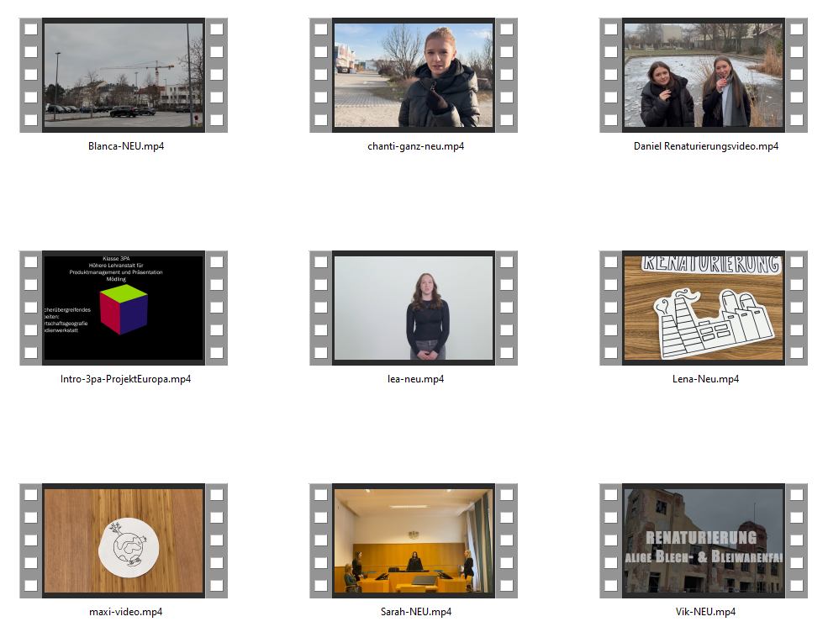Select the Lena-Neu.mp4 video thumbnail
Viewport: 828px width, 627px height.
click(x=703, y=308)
